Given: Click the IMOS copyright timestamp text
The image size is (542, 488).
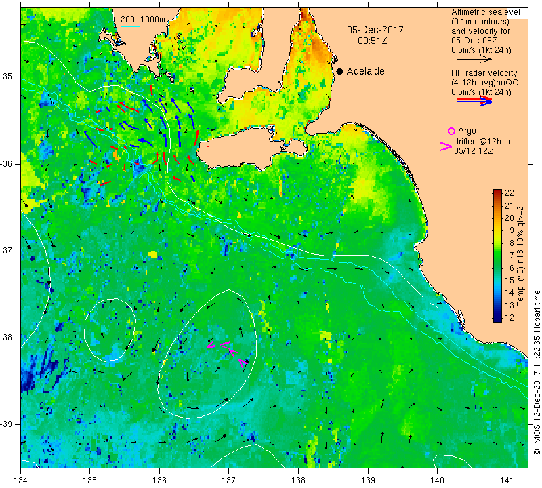Looking at the screenshot, I should coord(537,373).
